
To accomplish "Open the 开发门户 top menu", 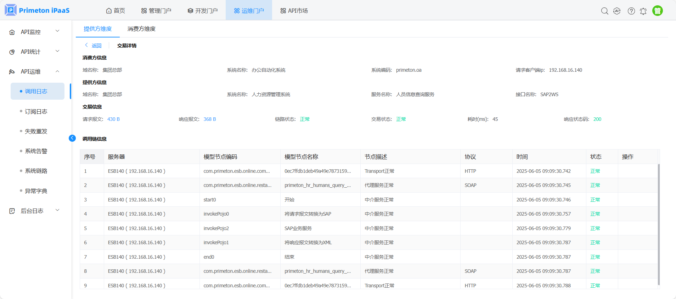I will (203, 11).
